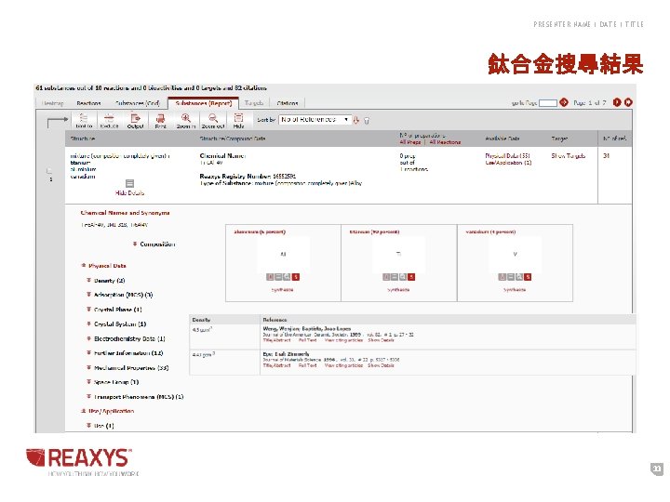Open the All Reactions link
Screen dimensions: 670x502
[445, 142]
